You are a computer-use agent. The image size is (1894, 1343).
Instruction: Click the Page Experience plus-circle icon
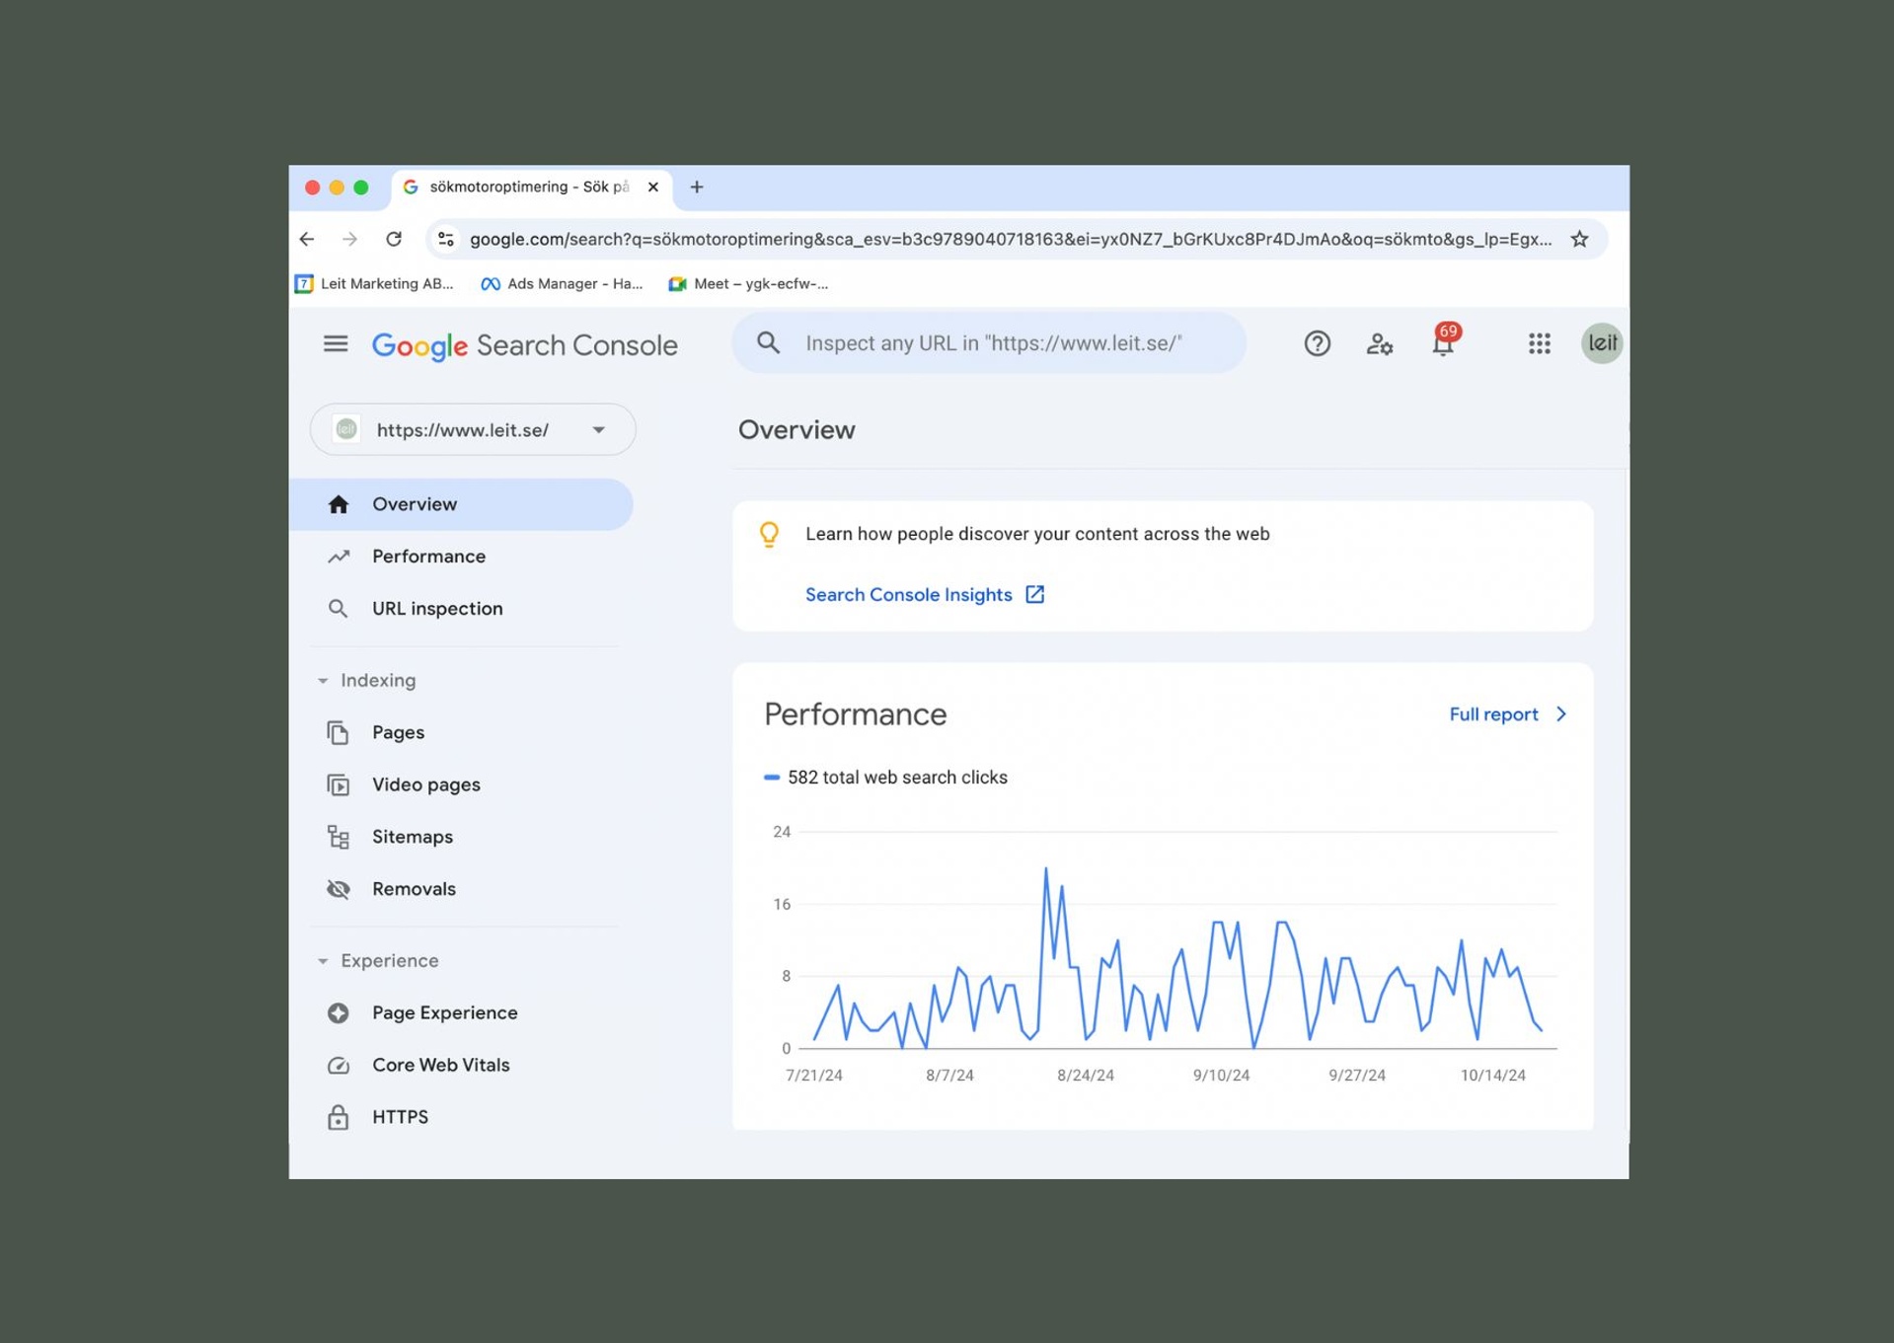pyautogui.click(x=339, y=1012)
